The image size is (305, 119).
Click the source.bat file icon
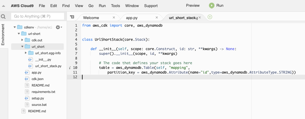27,105
